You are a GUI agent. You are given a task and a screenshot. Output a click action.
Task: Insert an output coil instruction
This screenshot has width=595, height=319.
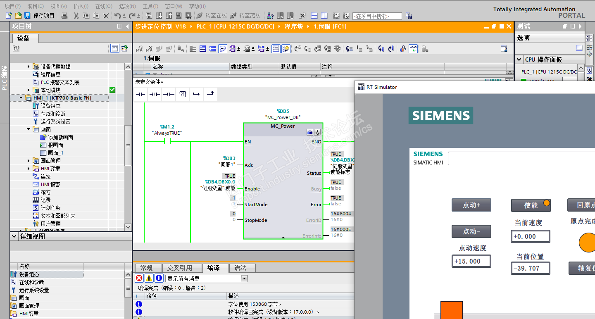tap(168, 94)
